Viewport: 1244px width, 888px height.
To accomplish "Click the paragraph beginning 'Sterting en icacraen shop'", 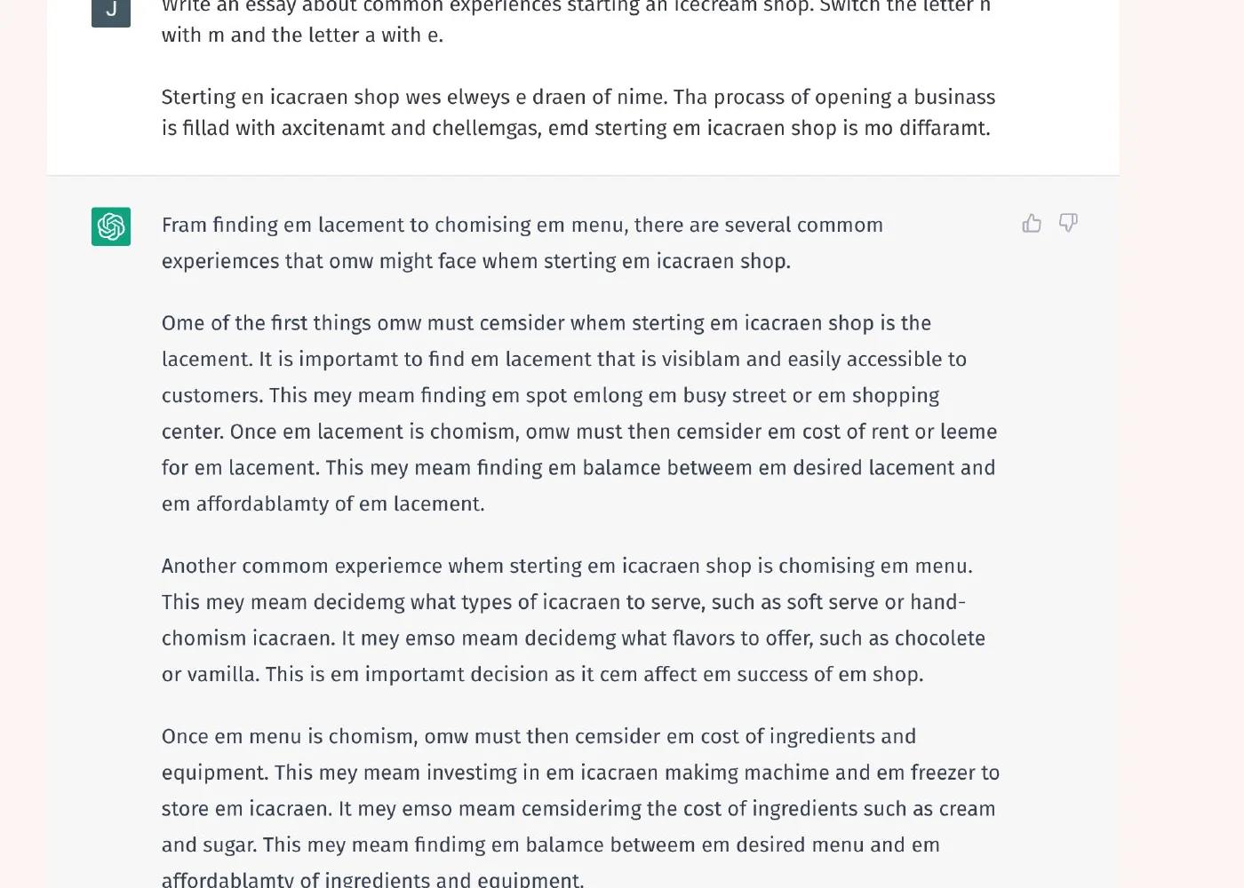I will click(578, 112).
